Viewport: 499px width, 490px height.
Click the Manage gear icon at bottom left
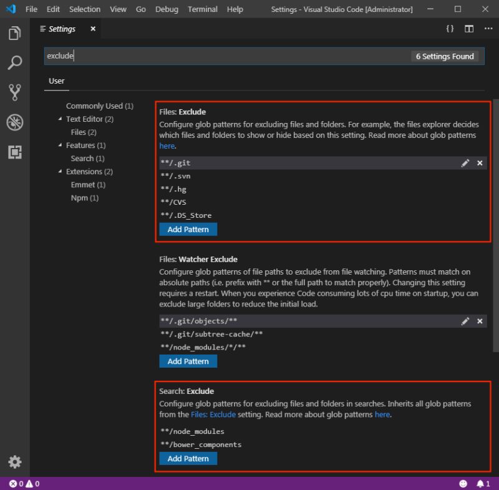click(15, 463)
